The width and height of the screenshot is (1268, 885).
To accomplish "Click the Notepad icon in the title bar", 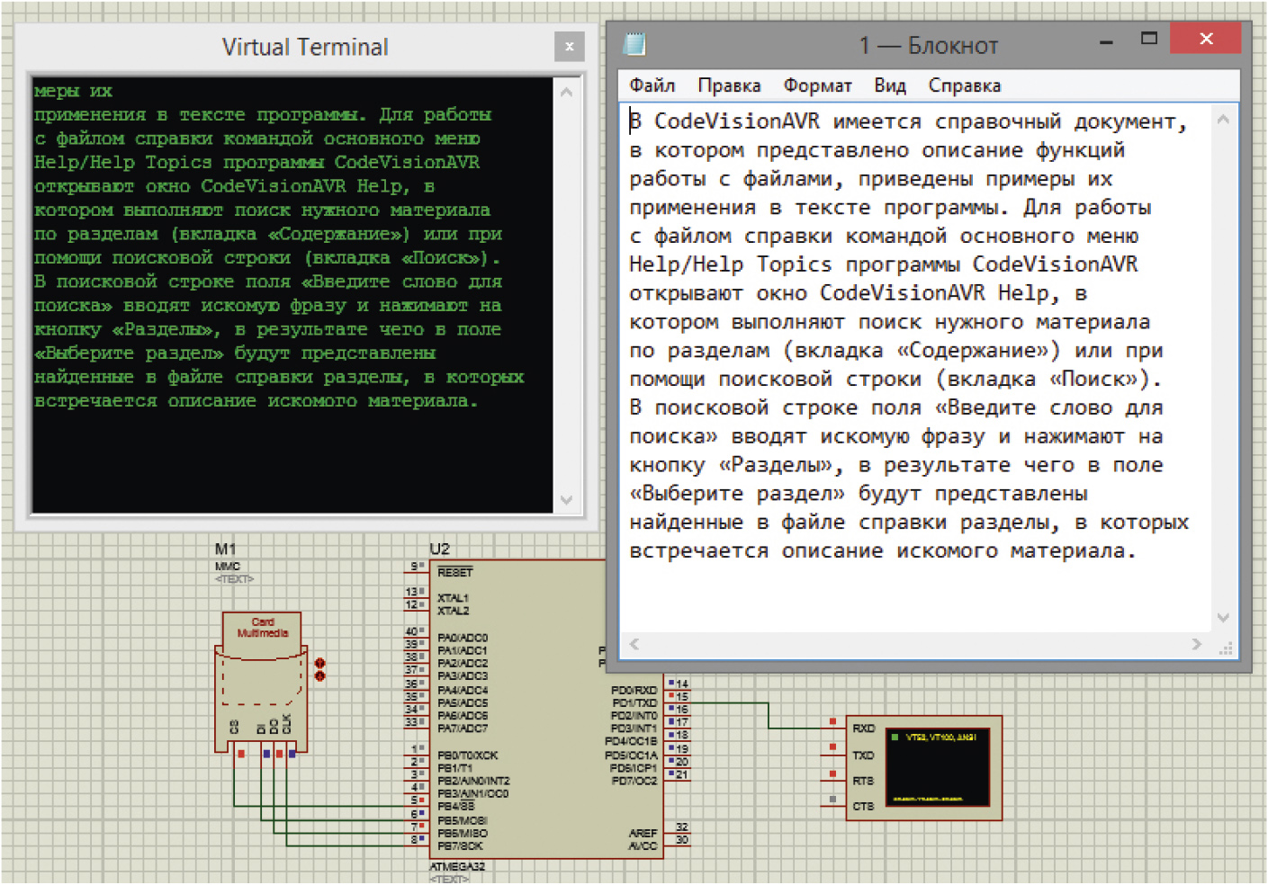I will (635, 44).
